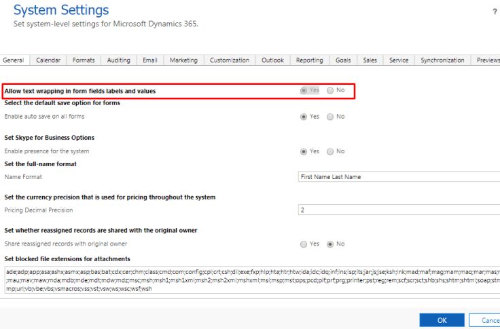Click the help question mark icon
500x329 pixels.
click(x=494, y=12)
